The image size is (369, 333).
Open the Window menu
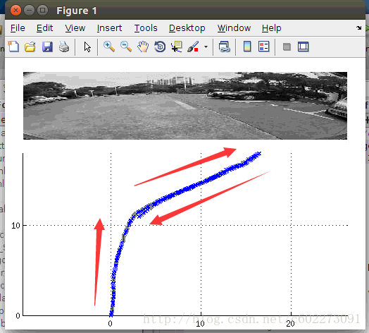pyautogui.click(x=234, y=28)
